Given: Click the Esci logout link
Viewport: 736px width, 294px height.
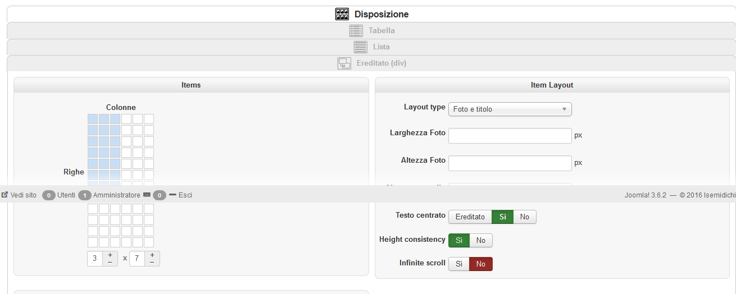Looking at the screenshot, I should tap(185, 195).
